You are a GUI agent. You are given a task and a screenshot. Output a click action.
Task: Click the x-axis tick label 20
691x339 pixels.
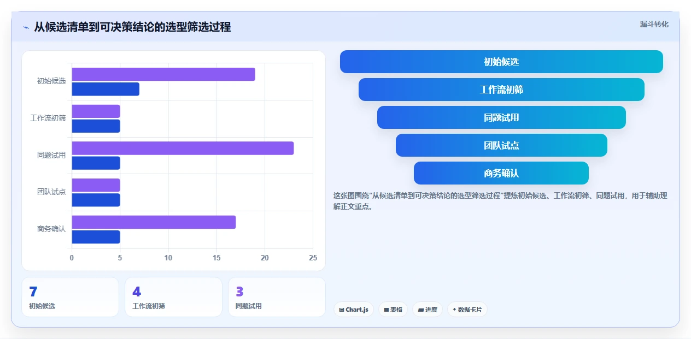click(265, 258)
